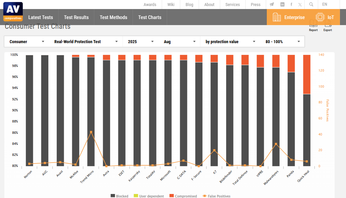Click the Panda compromised bar segment
Screen dimensions: 346x198
click(x=291, y=63)
